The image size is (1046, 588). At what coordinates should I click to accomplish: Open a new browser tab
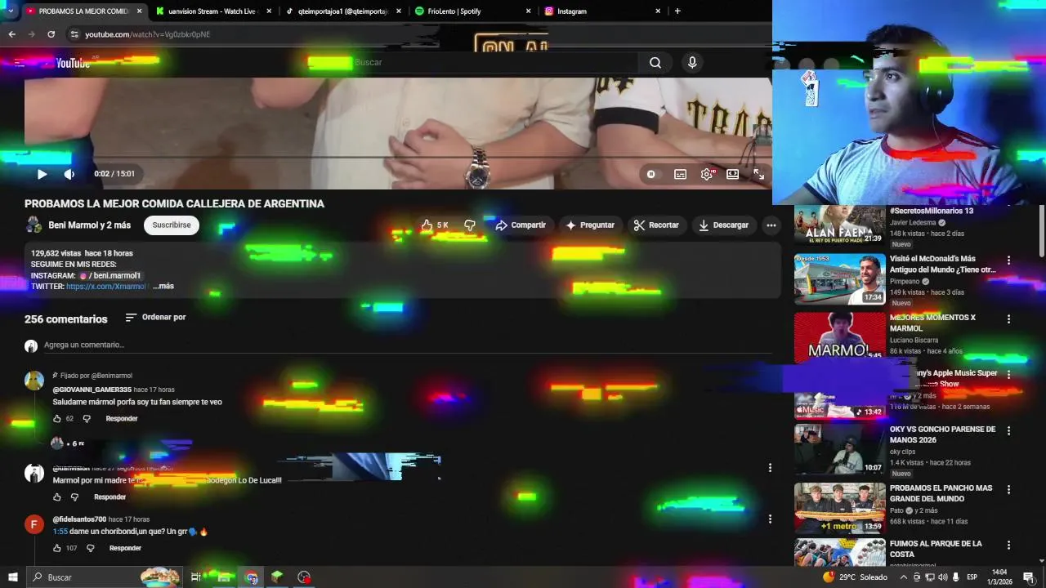pos(677,11)
